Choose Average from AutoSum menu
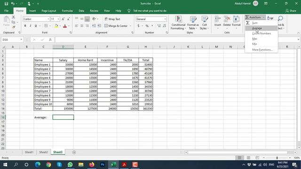301x169 pixels. coord(261,28)
